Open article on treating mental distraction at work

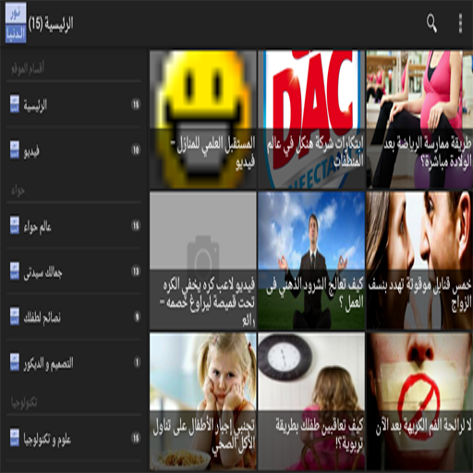(311, 261)
